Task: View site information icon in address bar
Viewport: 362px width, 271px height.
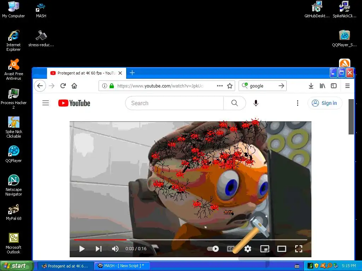Action: [105, 86]
